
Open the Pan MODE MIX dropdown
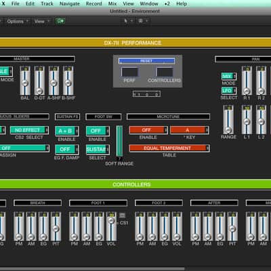click(x=229, y=77)
